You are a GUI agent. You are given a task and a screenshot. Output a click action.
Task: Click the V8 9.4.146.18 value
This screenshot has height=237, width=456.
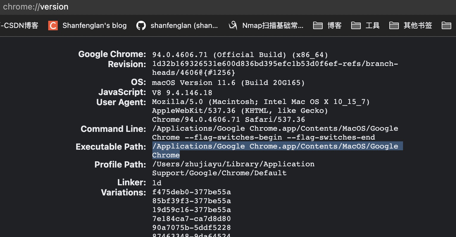[182, 93]
